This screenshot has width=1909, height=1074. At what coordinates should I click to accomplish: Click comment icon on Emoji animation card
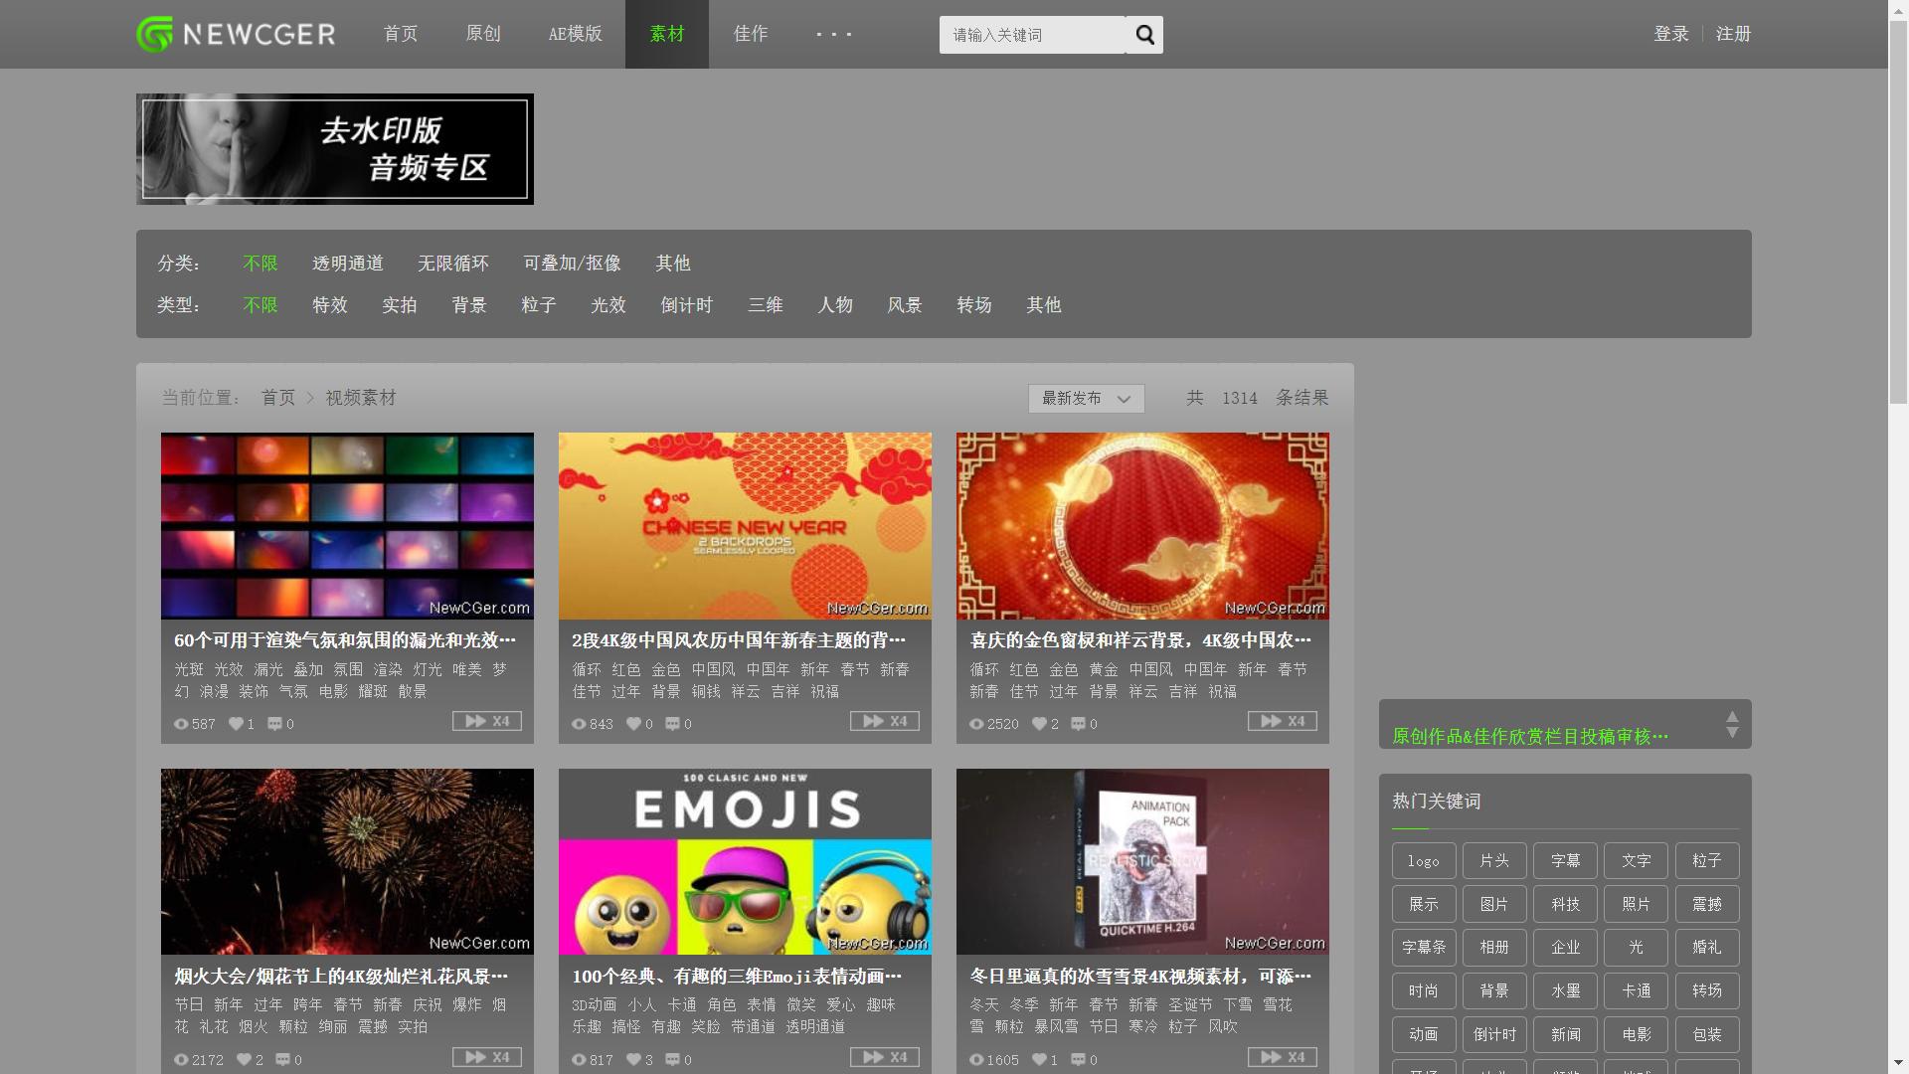coord(672,1060)
